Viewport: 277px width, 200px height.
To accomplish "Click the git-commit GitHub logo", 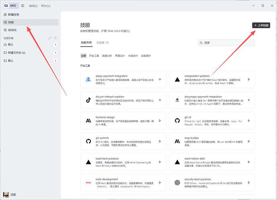I will 88,141.
